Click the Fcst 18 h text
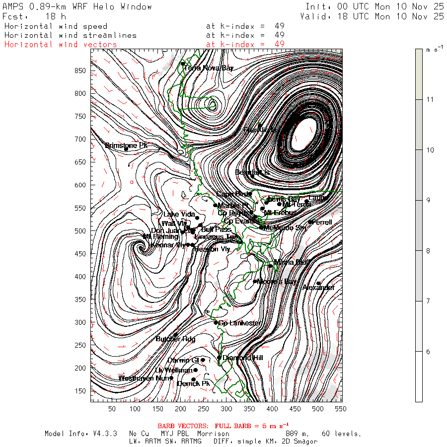 click(34, 16)
